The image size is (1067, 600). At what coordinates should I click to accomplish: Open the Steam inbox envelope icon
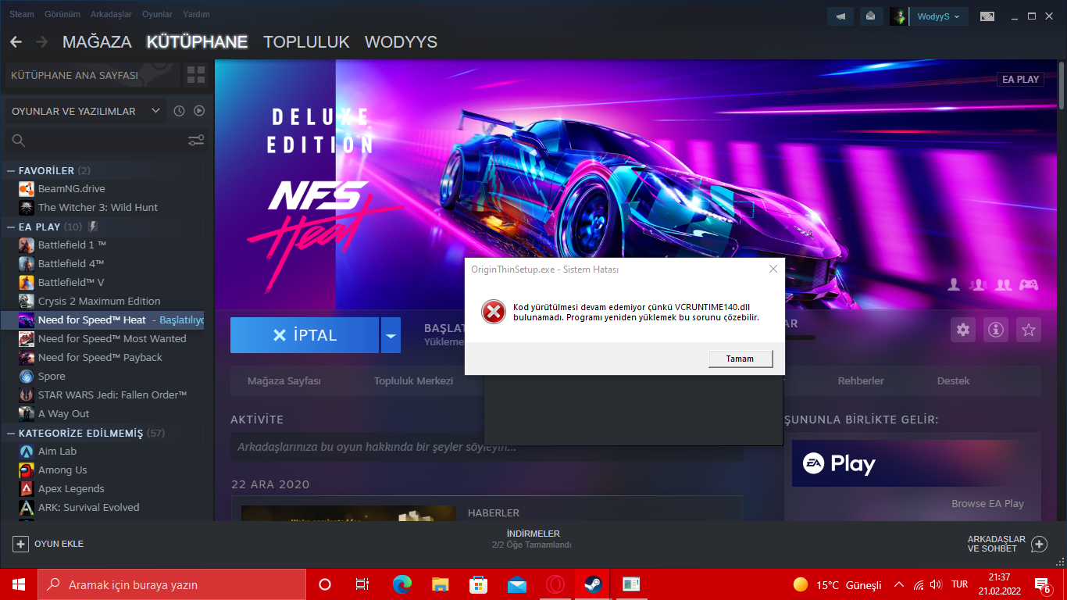[x=870, y=16]
